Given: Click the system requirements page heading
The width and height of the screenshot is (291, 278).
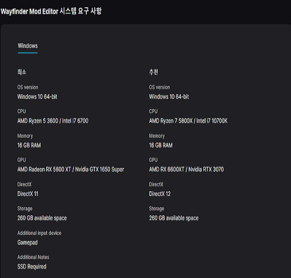Looking at the screenshot, I should pyautogui.click(x=51, y=11).
